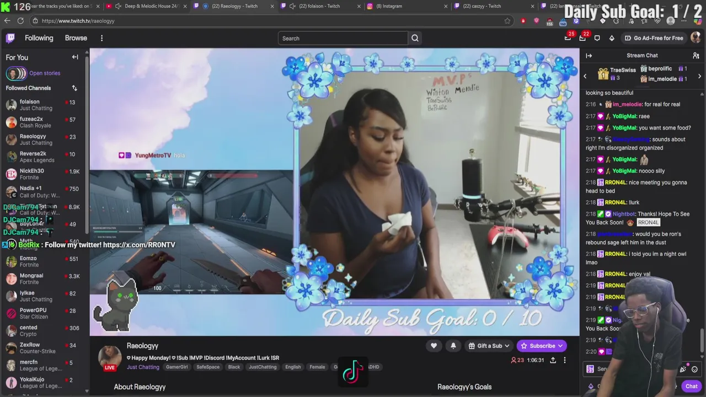706x397 pixels.
Task: Toggle notifications bell for Raeologyy
Action: point(453,346)
